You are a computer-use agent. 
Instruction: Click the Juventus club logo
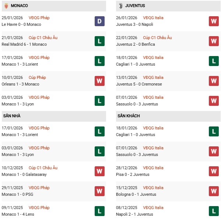click(x=120, y=6)
